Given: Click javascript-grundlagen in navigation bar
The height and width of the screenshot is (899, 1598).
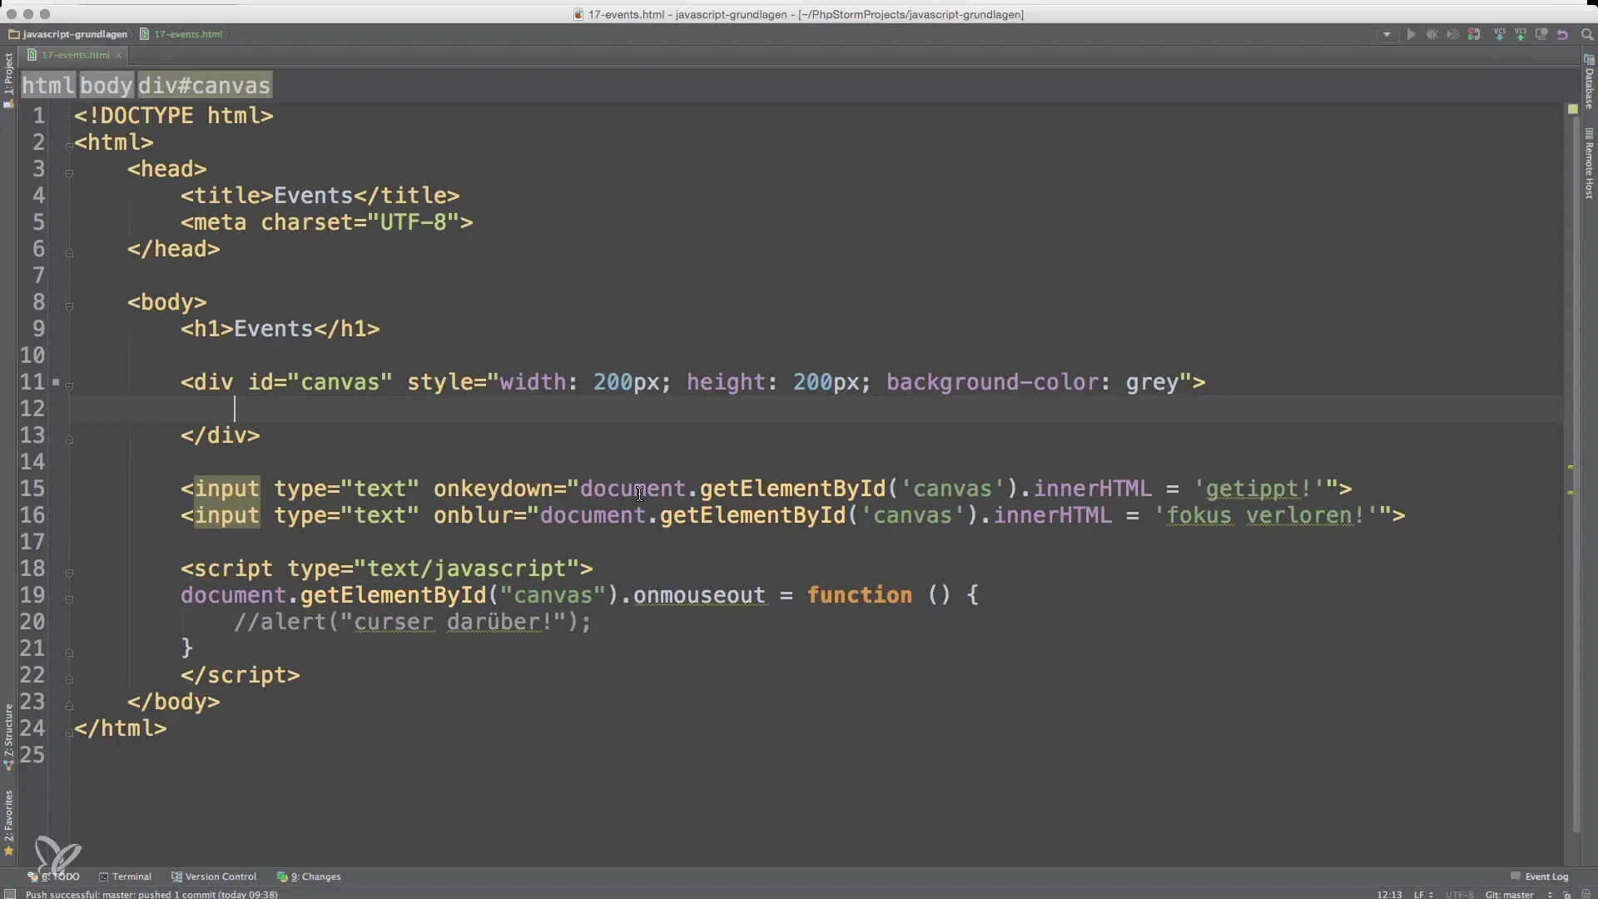Looking at the screenshot, I should click(68, 34).
